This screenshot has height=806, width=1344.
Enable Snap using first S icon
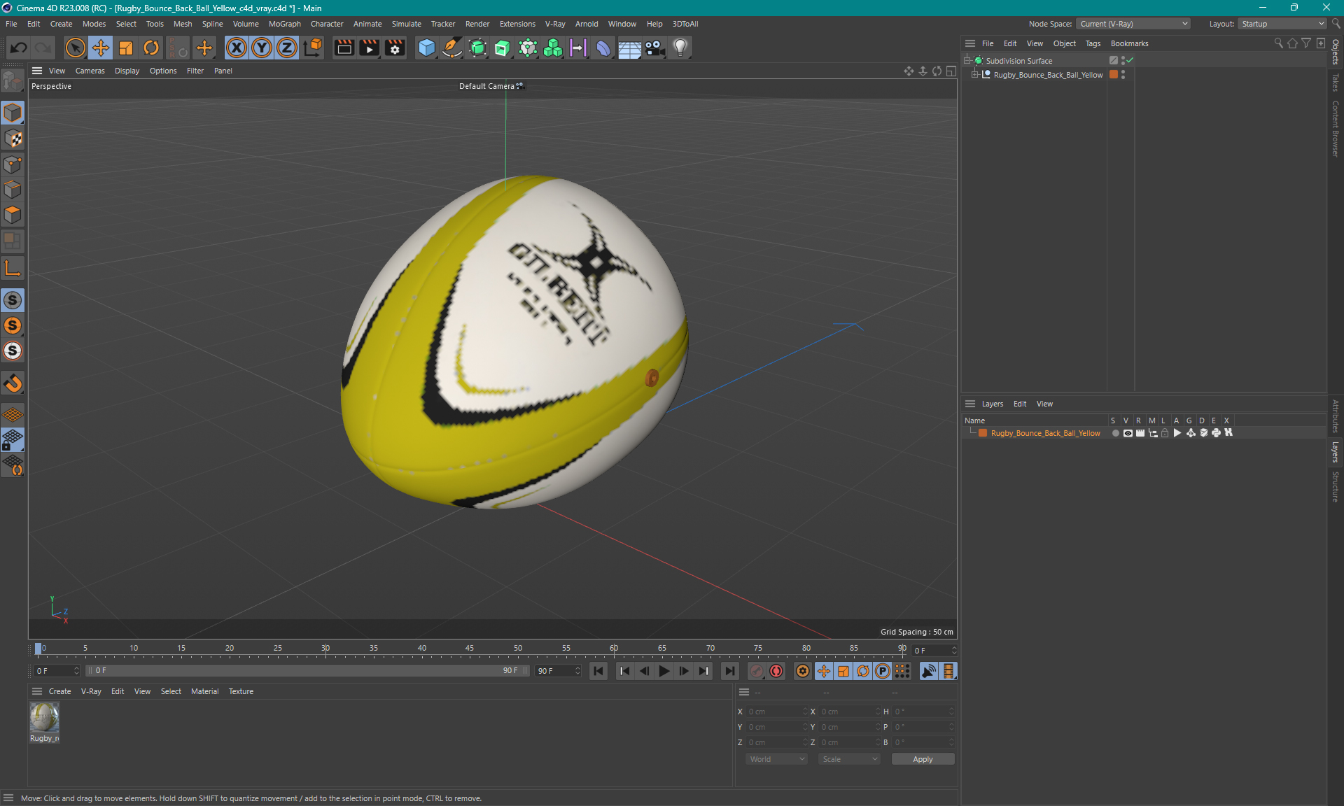[13, 300]
